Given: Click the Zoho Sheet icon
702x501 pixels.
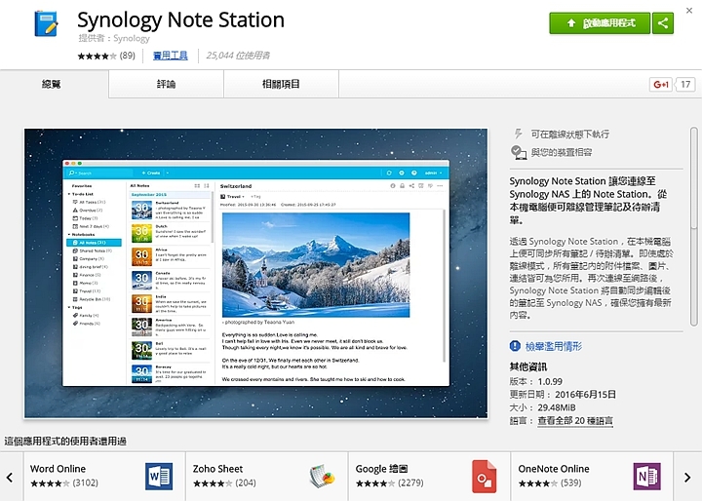Looking at the screenshot, I should click(322, 477).
